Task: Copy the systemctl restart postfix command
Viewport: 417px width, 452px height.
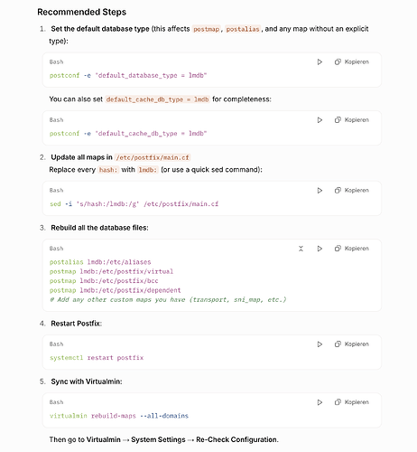Action: 352,344
